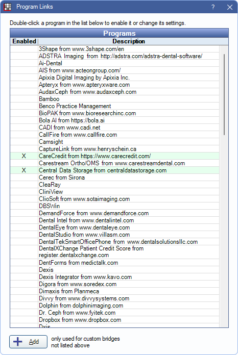
Task: Select Dental Intel from www.dentalintel.com row
Action: click(x=115, y=220)
